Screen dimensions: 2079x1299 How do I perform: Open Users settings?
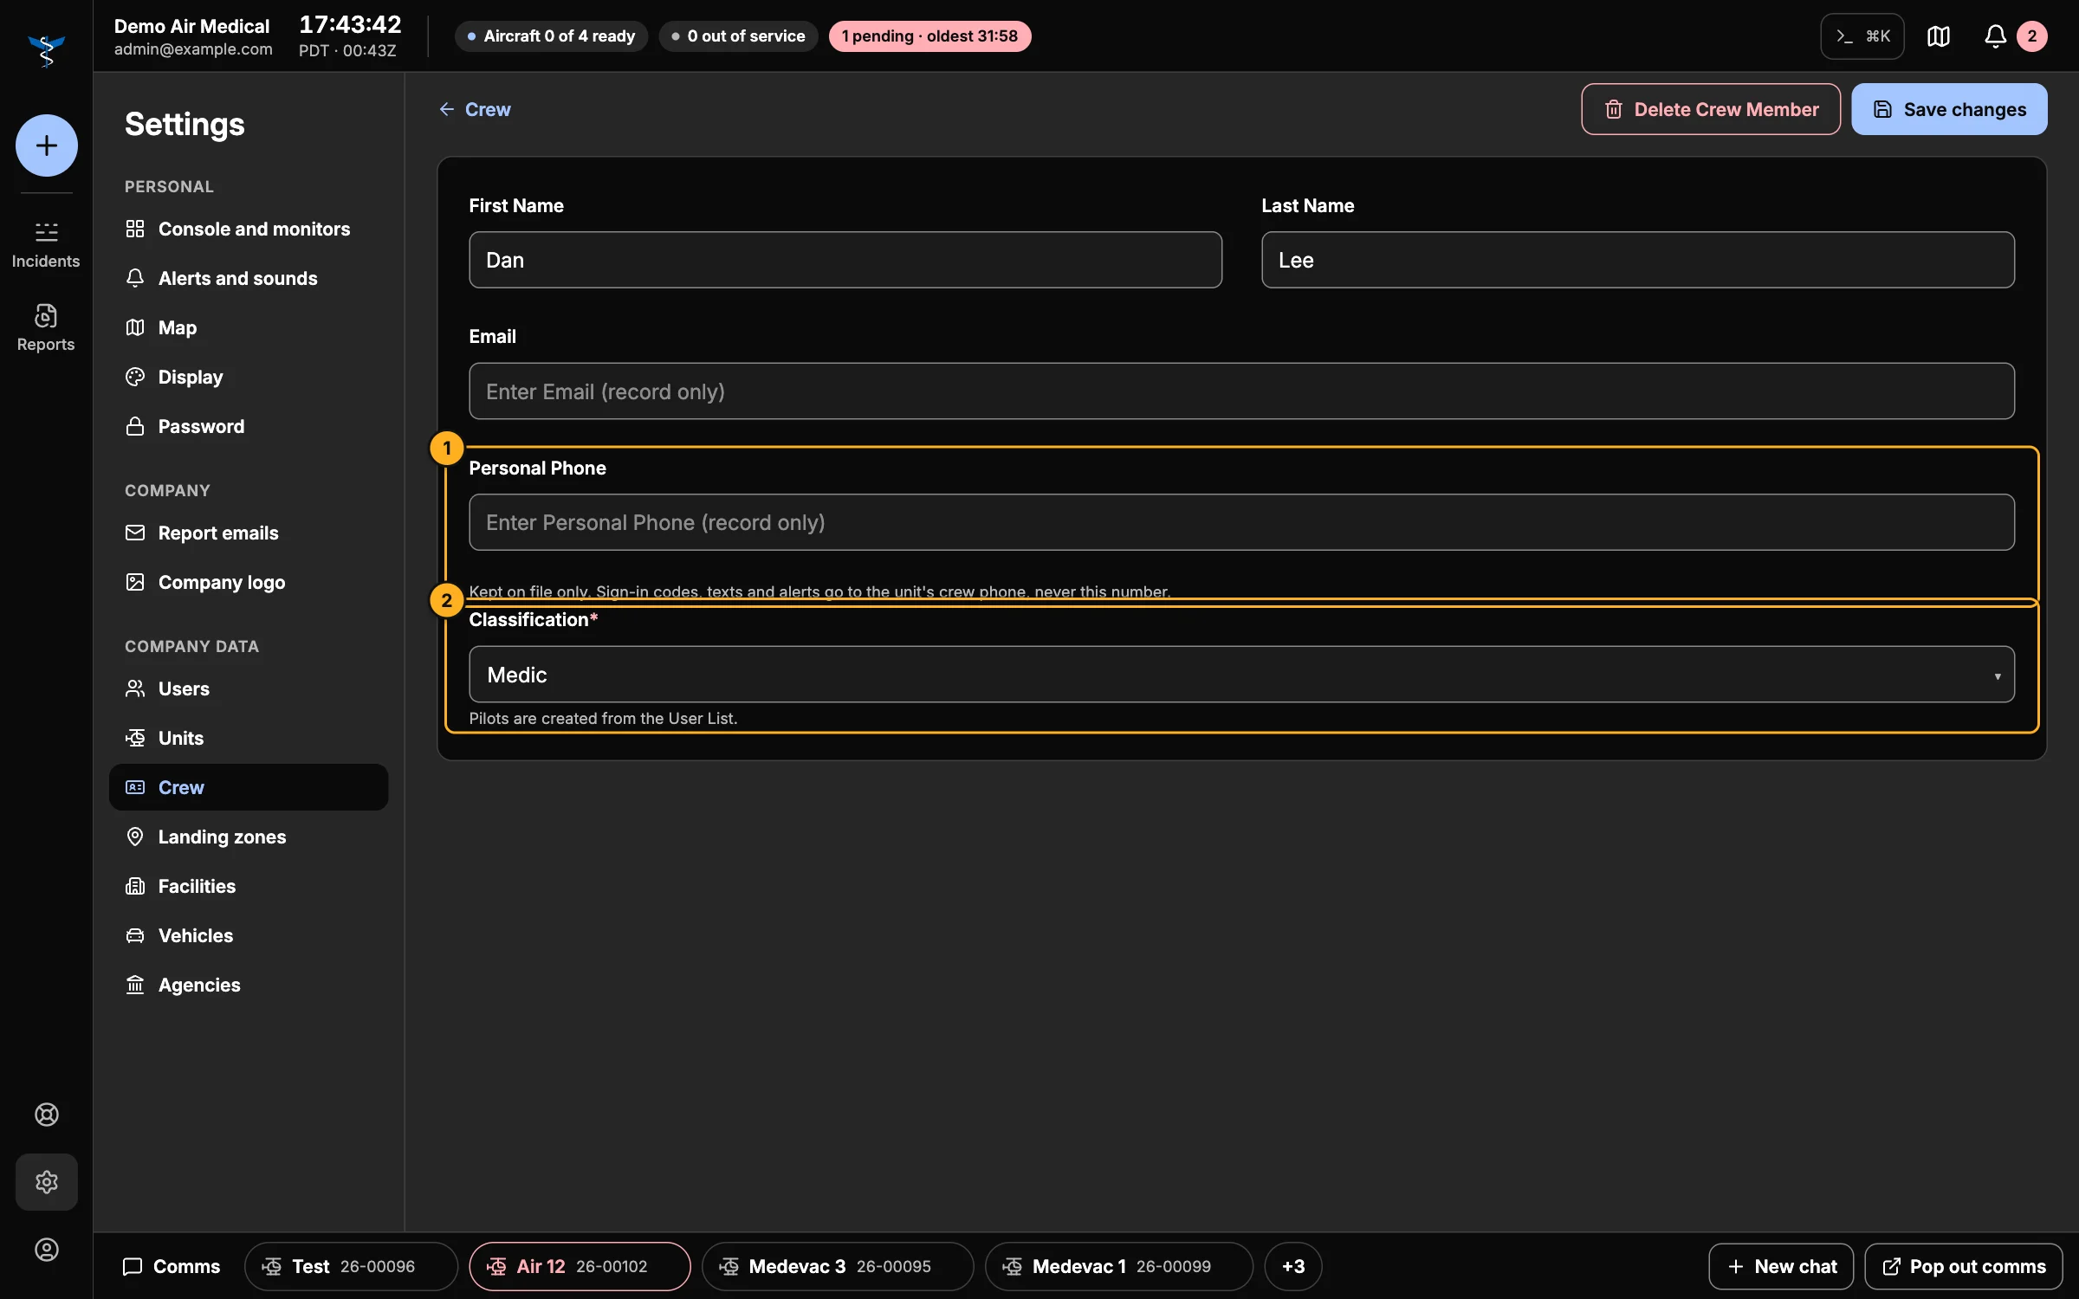point(249,688)
